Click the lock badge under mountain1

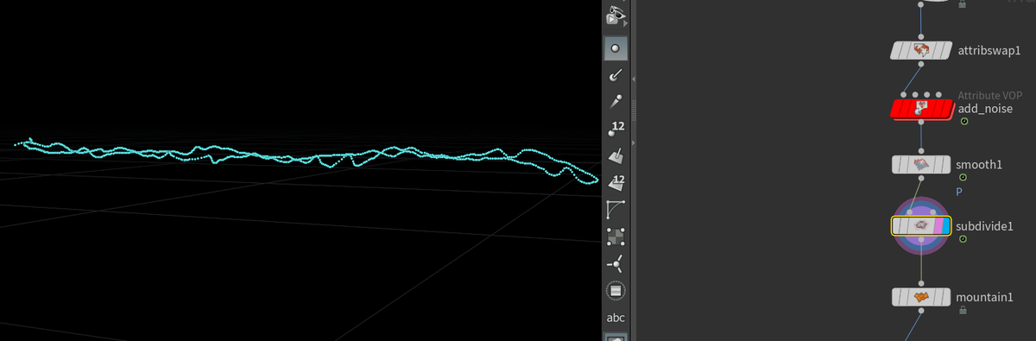coord(963,310)
